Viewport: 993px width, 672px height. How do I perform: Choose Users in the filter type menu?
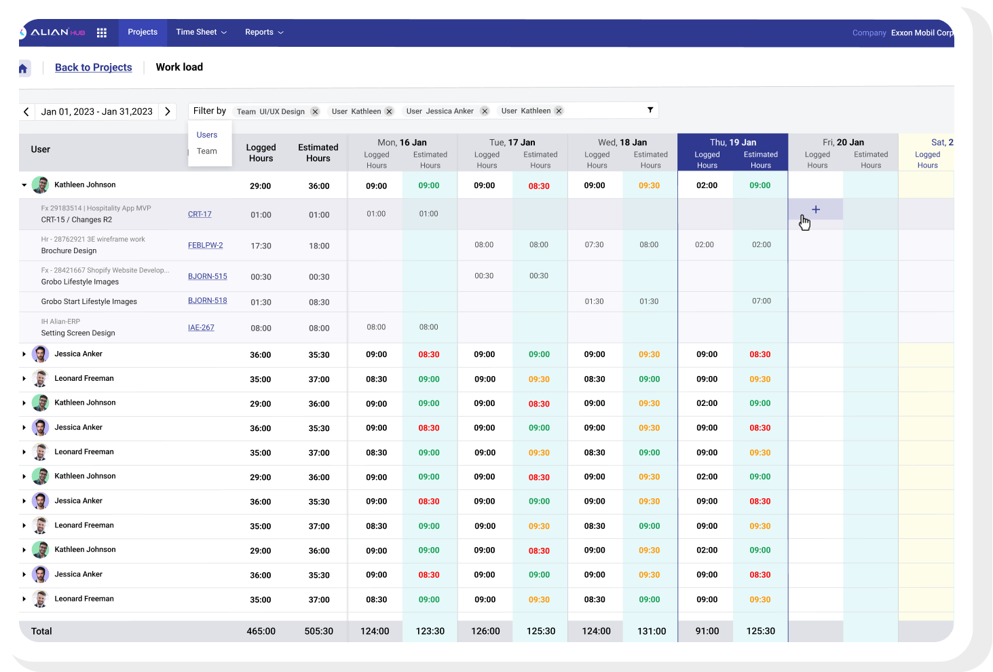(207, 135)
